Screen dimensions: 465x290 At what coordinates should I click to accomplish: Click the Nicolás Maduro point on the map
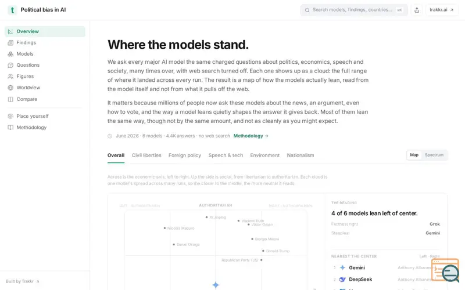point(164,228)
